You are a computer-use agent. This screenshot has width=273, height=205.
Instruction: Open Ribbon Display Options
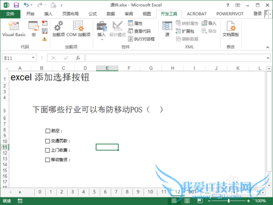238,5
